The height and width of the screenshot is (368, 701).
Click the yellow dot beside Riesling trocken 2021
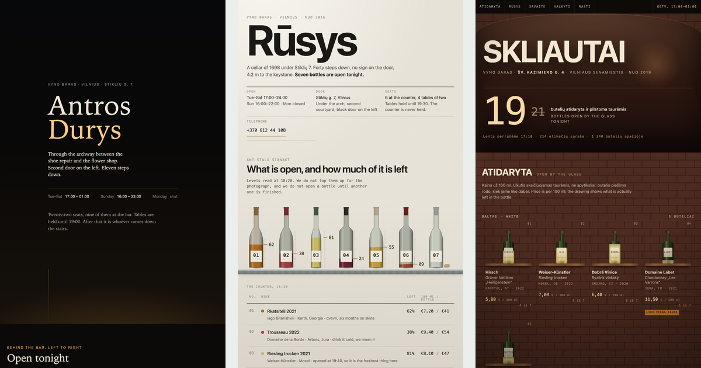(263, 353)
